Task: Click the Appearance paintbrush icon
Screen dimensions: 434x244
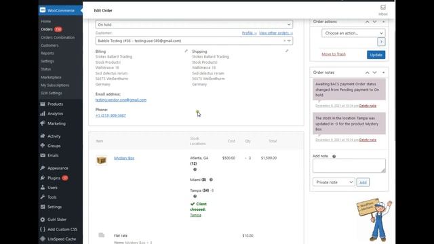Action: coord(43,168)
